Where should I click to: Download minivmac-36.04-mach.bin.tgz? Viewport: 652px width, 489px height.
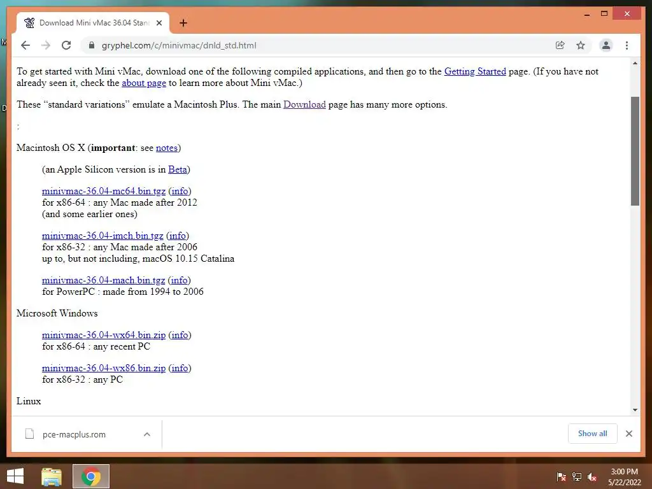coord(103,280)
